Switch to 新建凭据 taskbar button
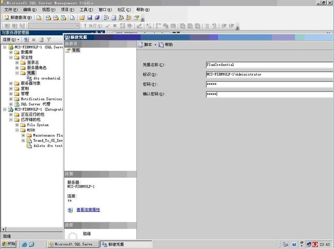The width and height of the screenshot is (334, 249). point(126,244)
